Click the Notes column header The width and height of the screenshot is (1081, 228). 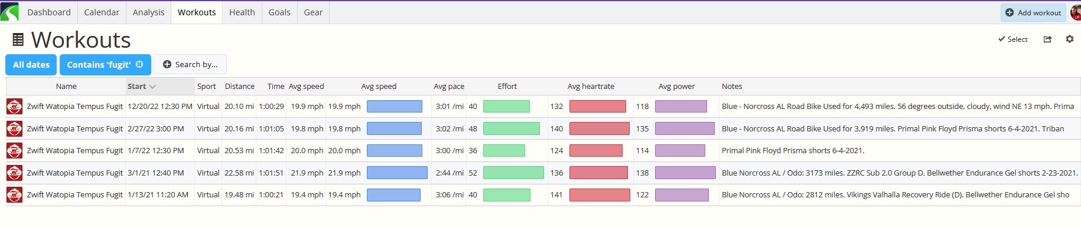tap(732, 86)
